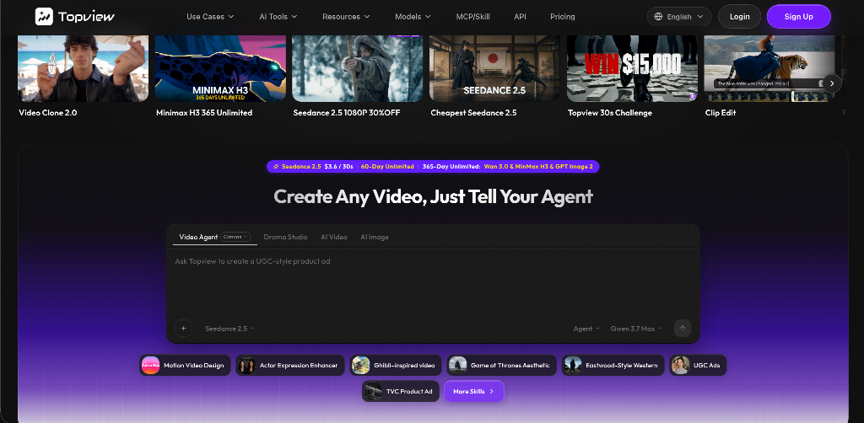Open the Pricing page

pyautogui.click(x=563, y=17)
